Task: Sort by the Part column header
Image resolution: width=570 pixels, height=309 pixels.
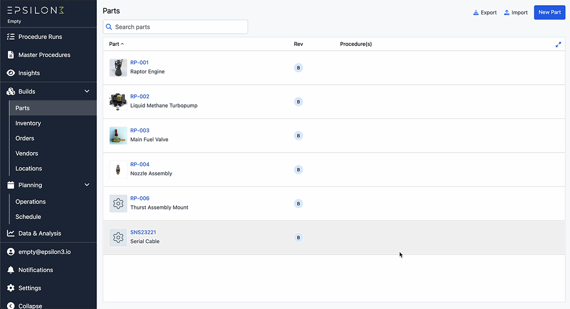Action: coord(115,44)
